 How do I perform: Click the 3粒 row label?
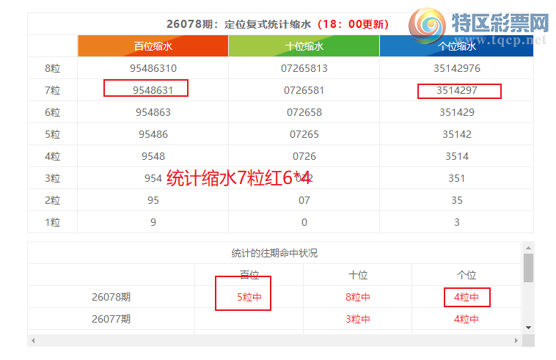[53, 178]
